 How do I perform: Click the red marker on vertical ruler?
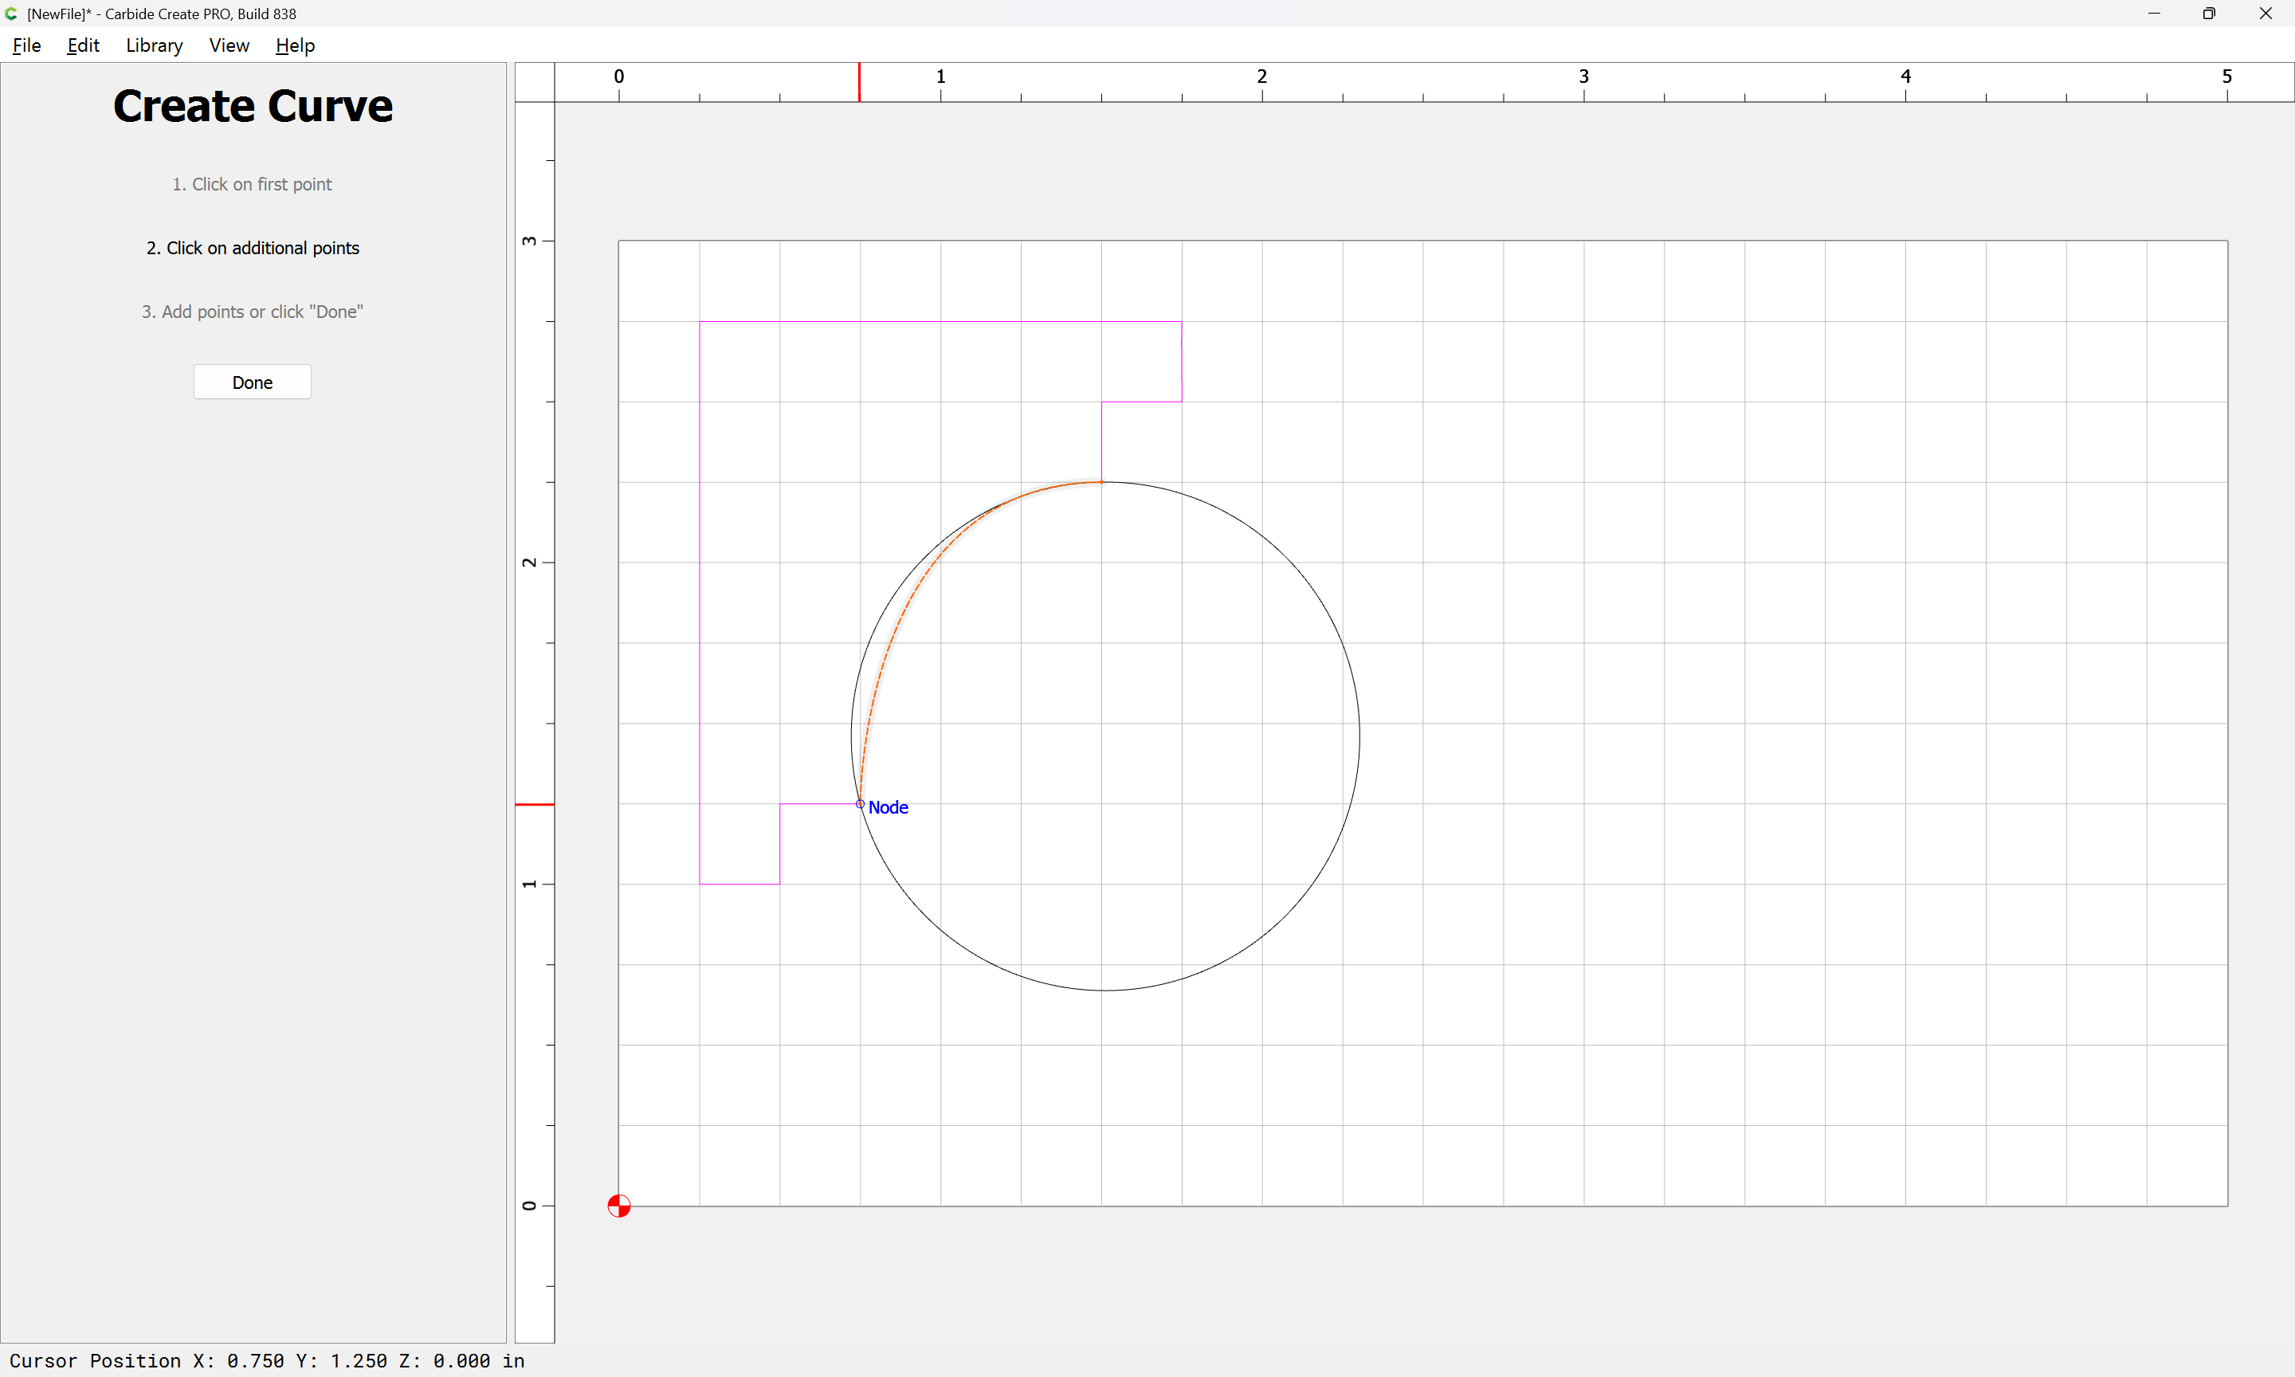535,805
